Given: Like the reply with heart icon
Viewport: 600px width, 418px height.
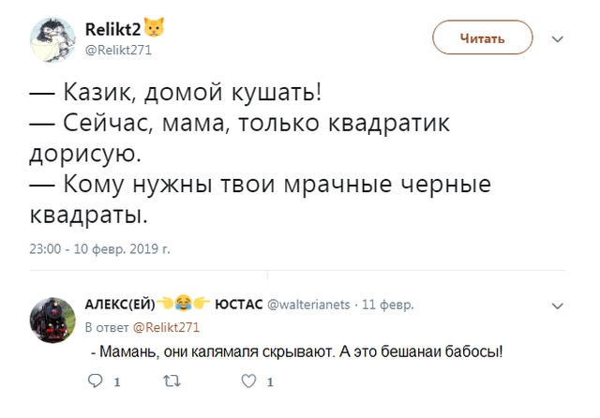Looking at the screenshot, I should [x=248, y=382].
